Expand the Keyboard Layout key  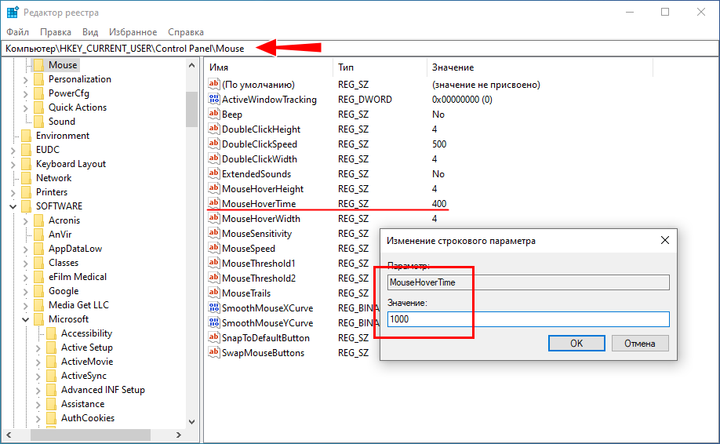tap(13, 165)
